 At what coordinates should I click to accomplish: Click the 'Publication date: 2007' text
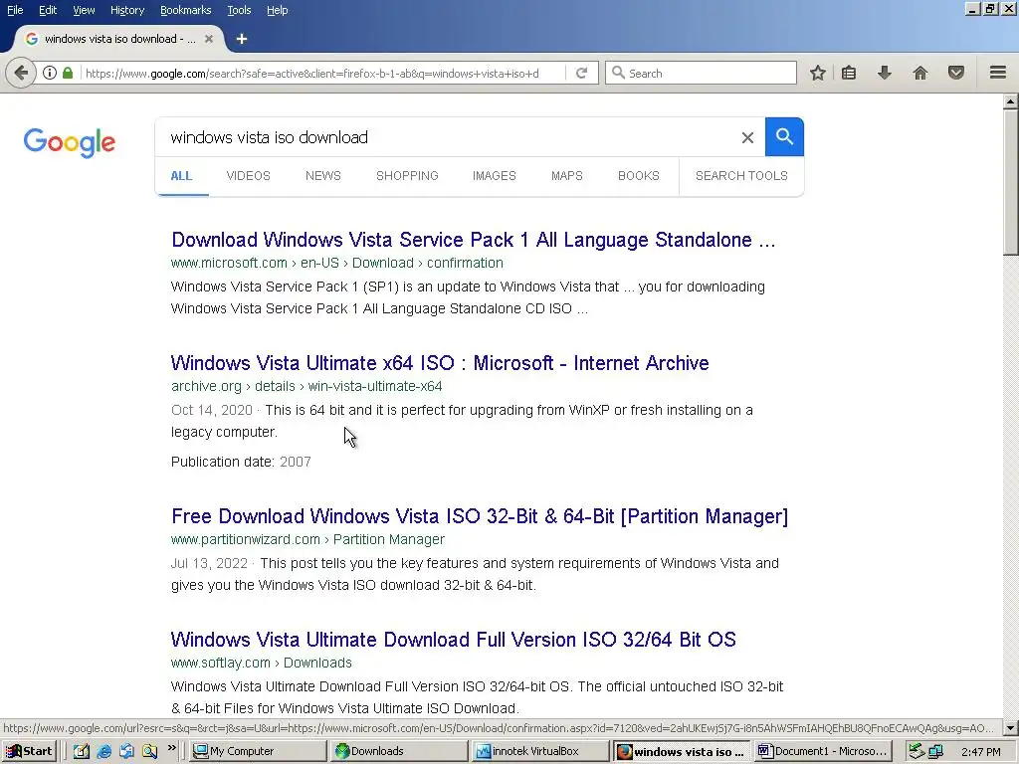click(241, 462)
